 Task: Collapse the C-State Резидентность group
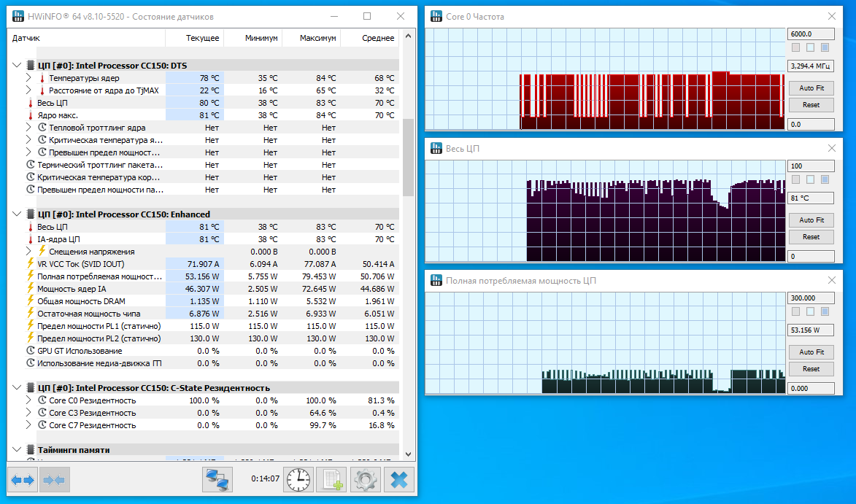coord(17,388)
